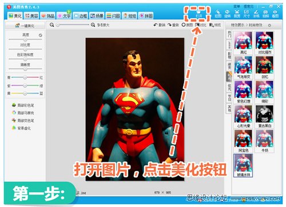Click the zoom-out magnifier icon
This screenshot has width=286, height=207.
pyautogui.click(x=51, y=25)
